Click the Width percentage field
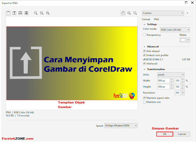Viewport: 196px width, 142px height. pyautogui.click(x=178, y=80)
